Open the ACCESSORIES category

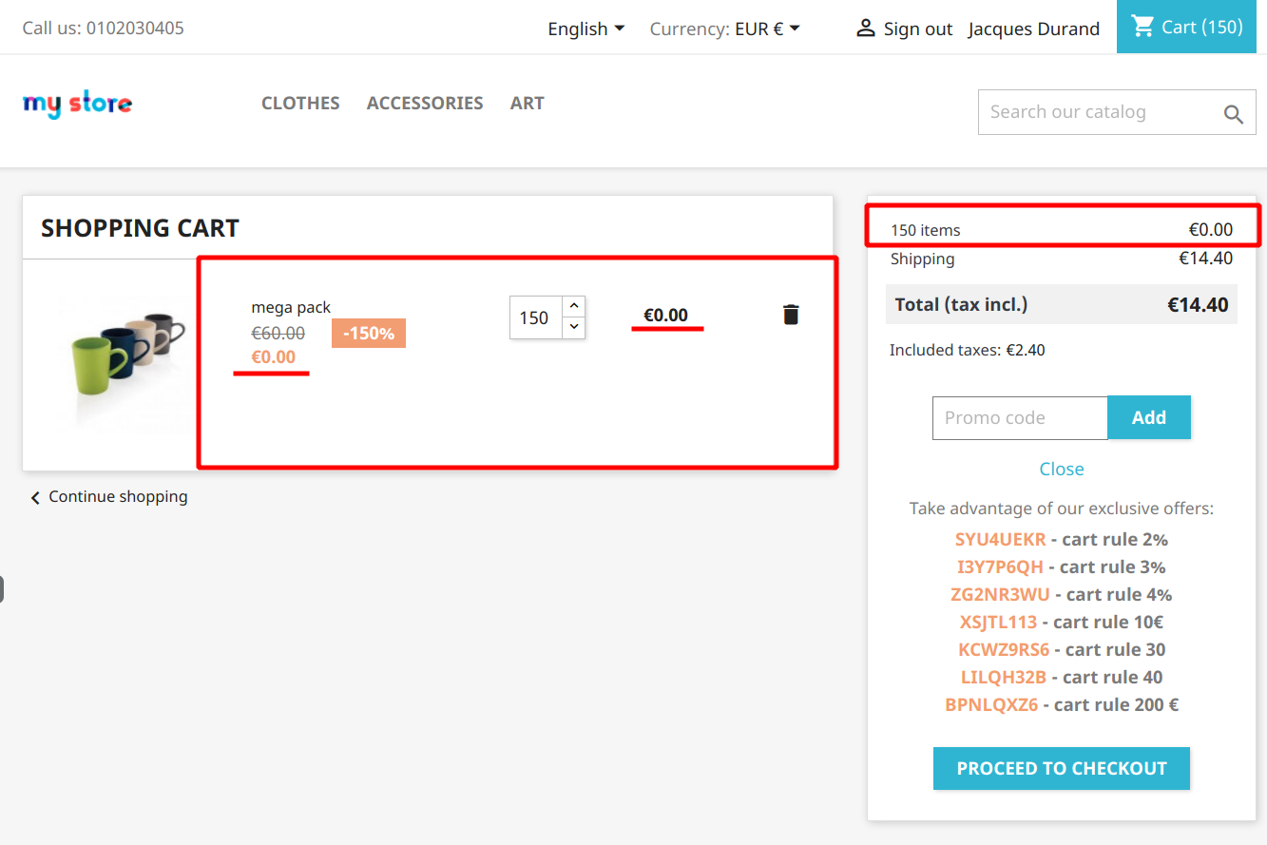pos(425,103)
